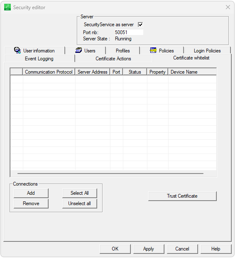The image size is (235, 258).
Task: Click the green Security editor app icon
Action: 7,7
